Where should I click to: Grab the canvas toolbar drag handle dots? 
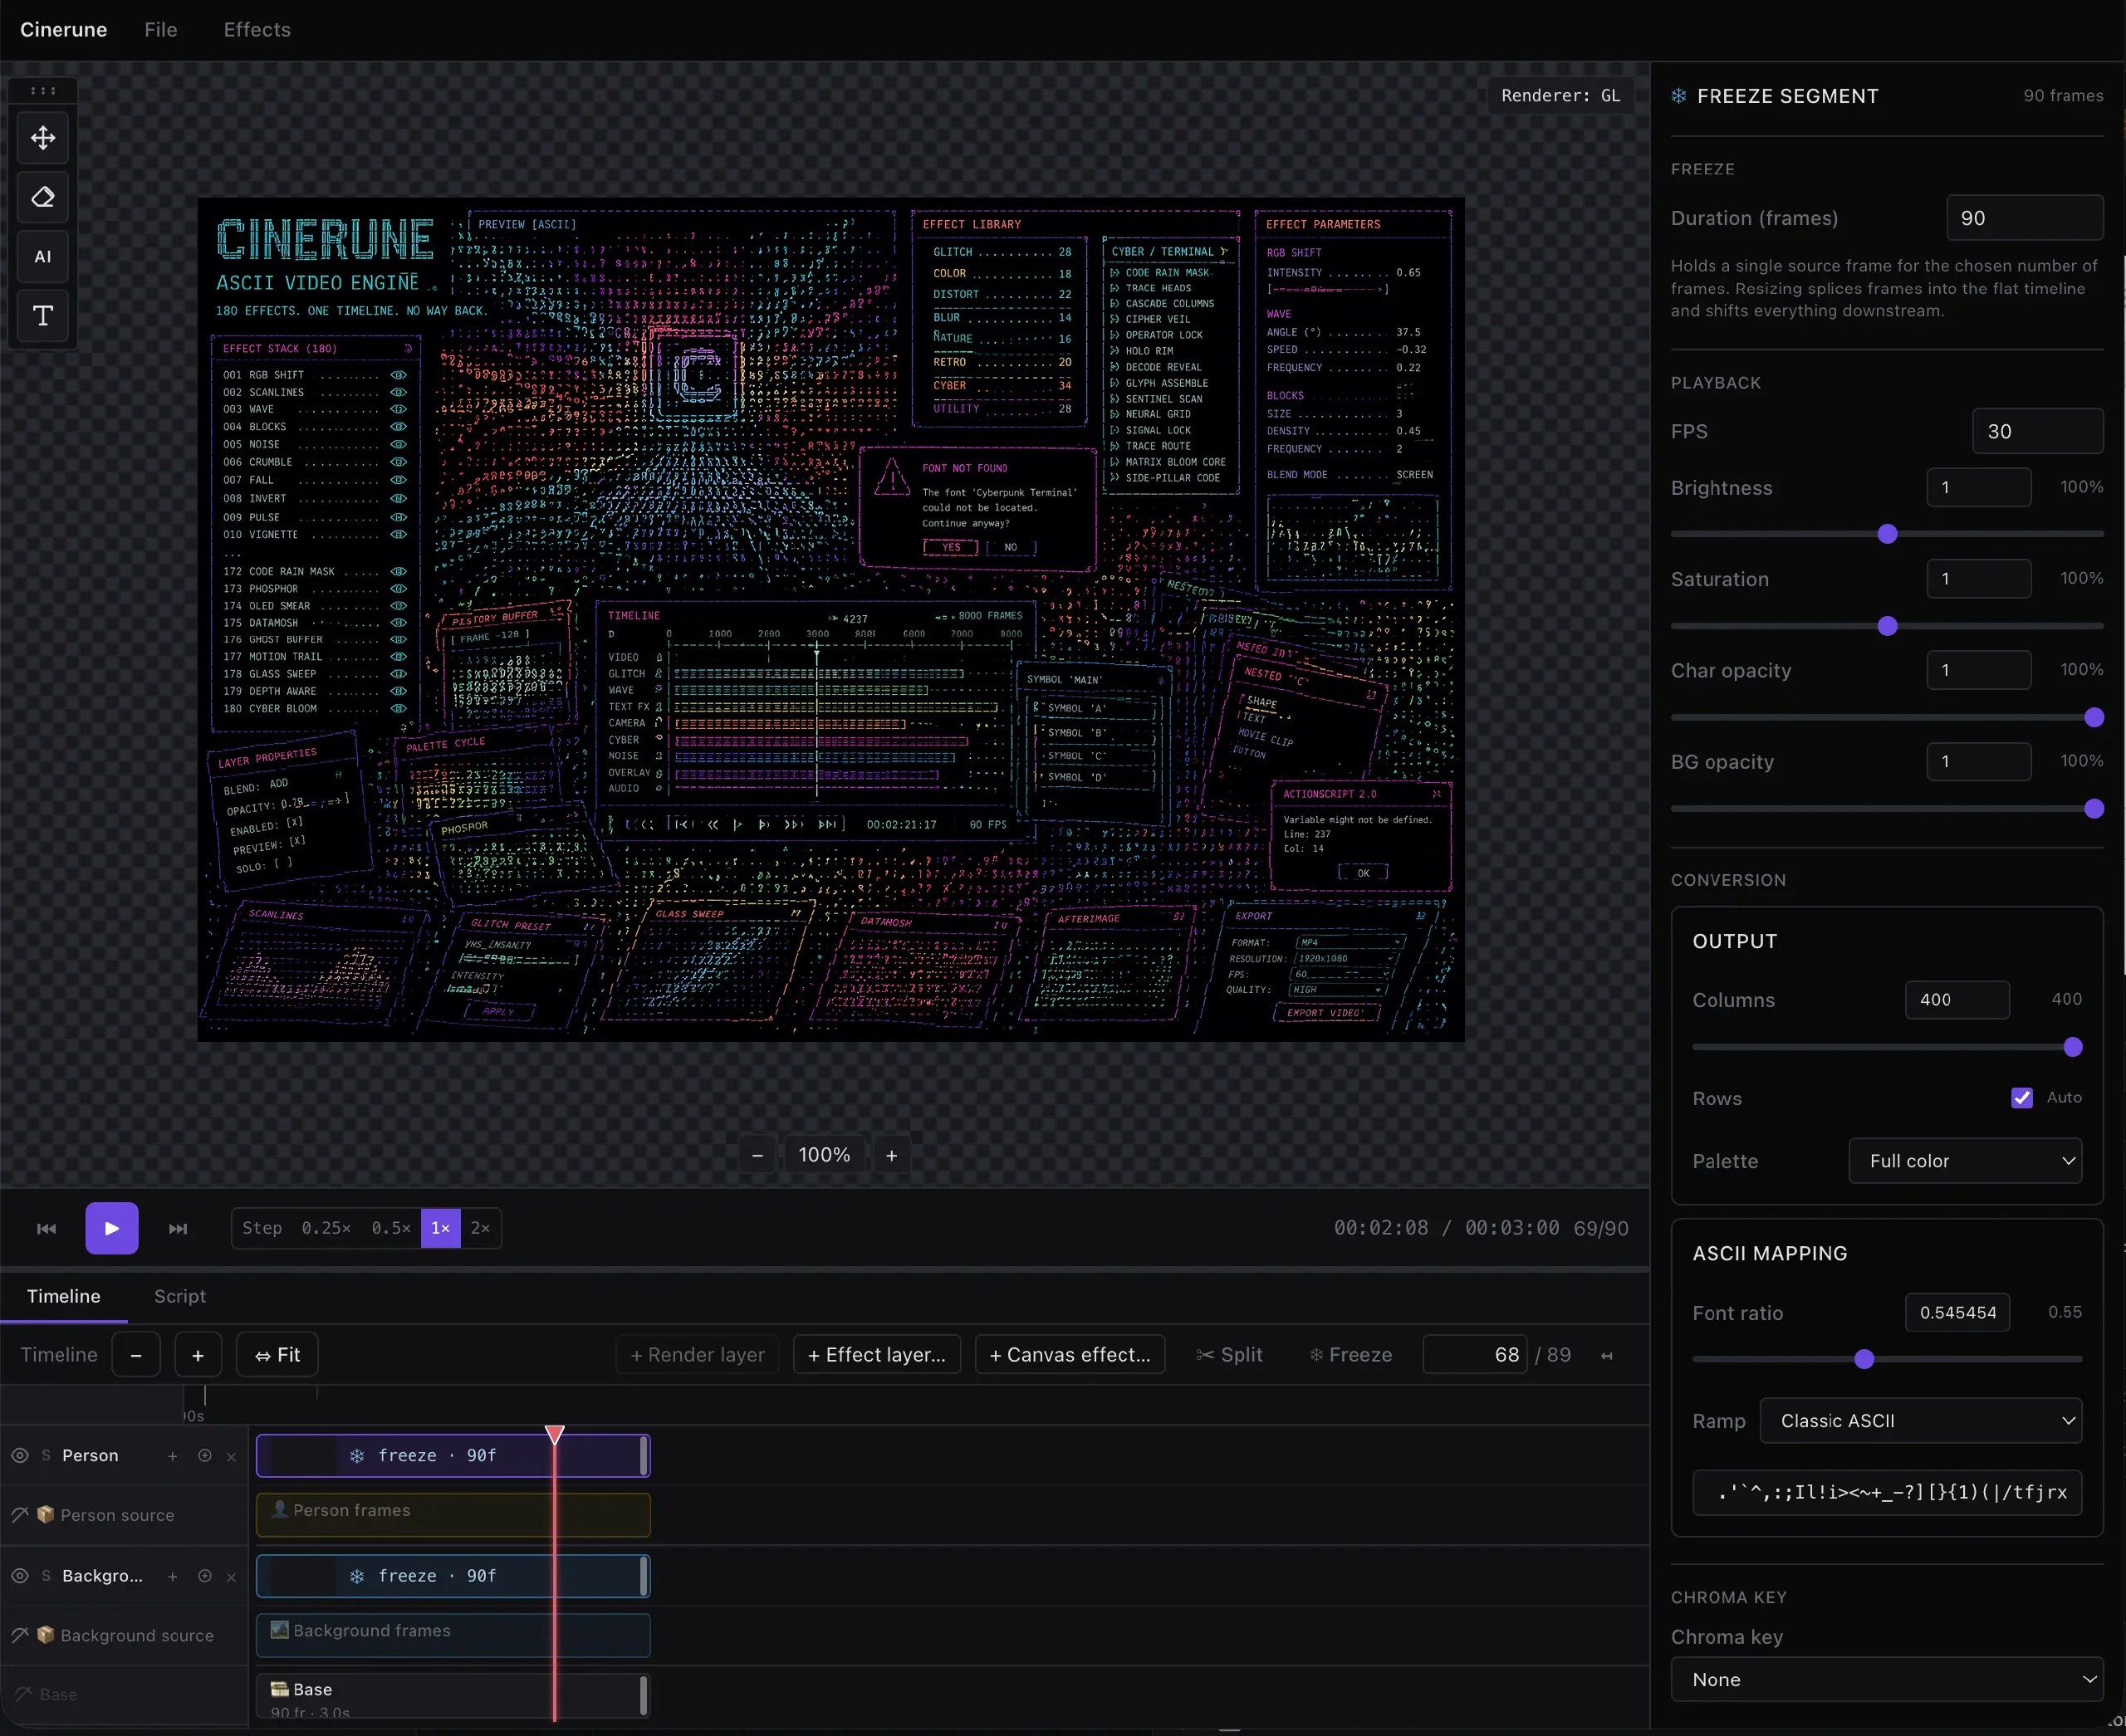point(43,91)
